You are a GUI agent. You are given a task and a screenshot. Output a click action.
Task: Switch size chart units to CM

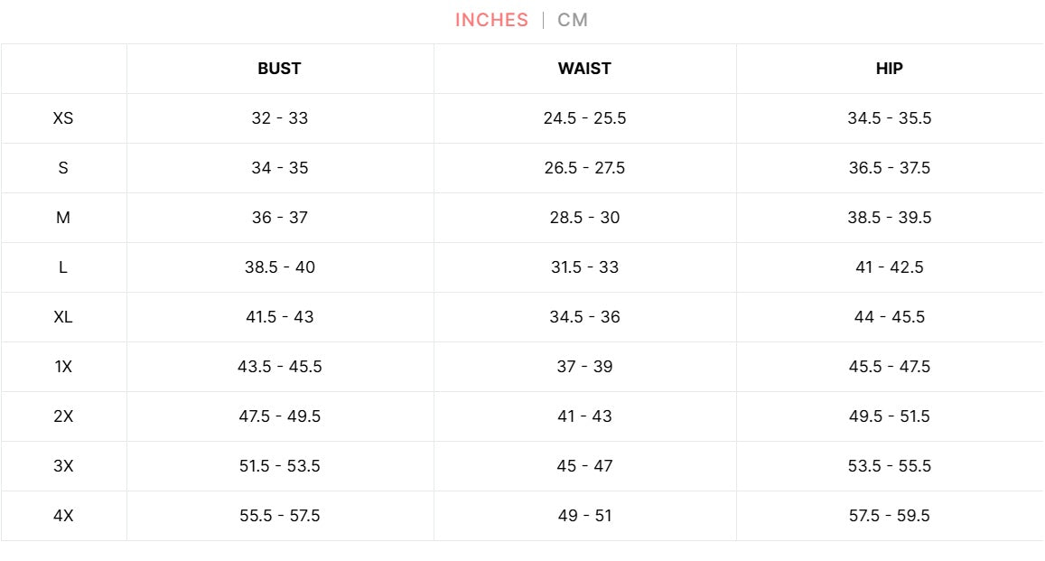573,20
